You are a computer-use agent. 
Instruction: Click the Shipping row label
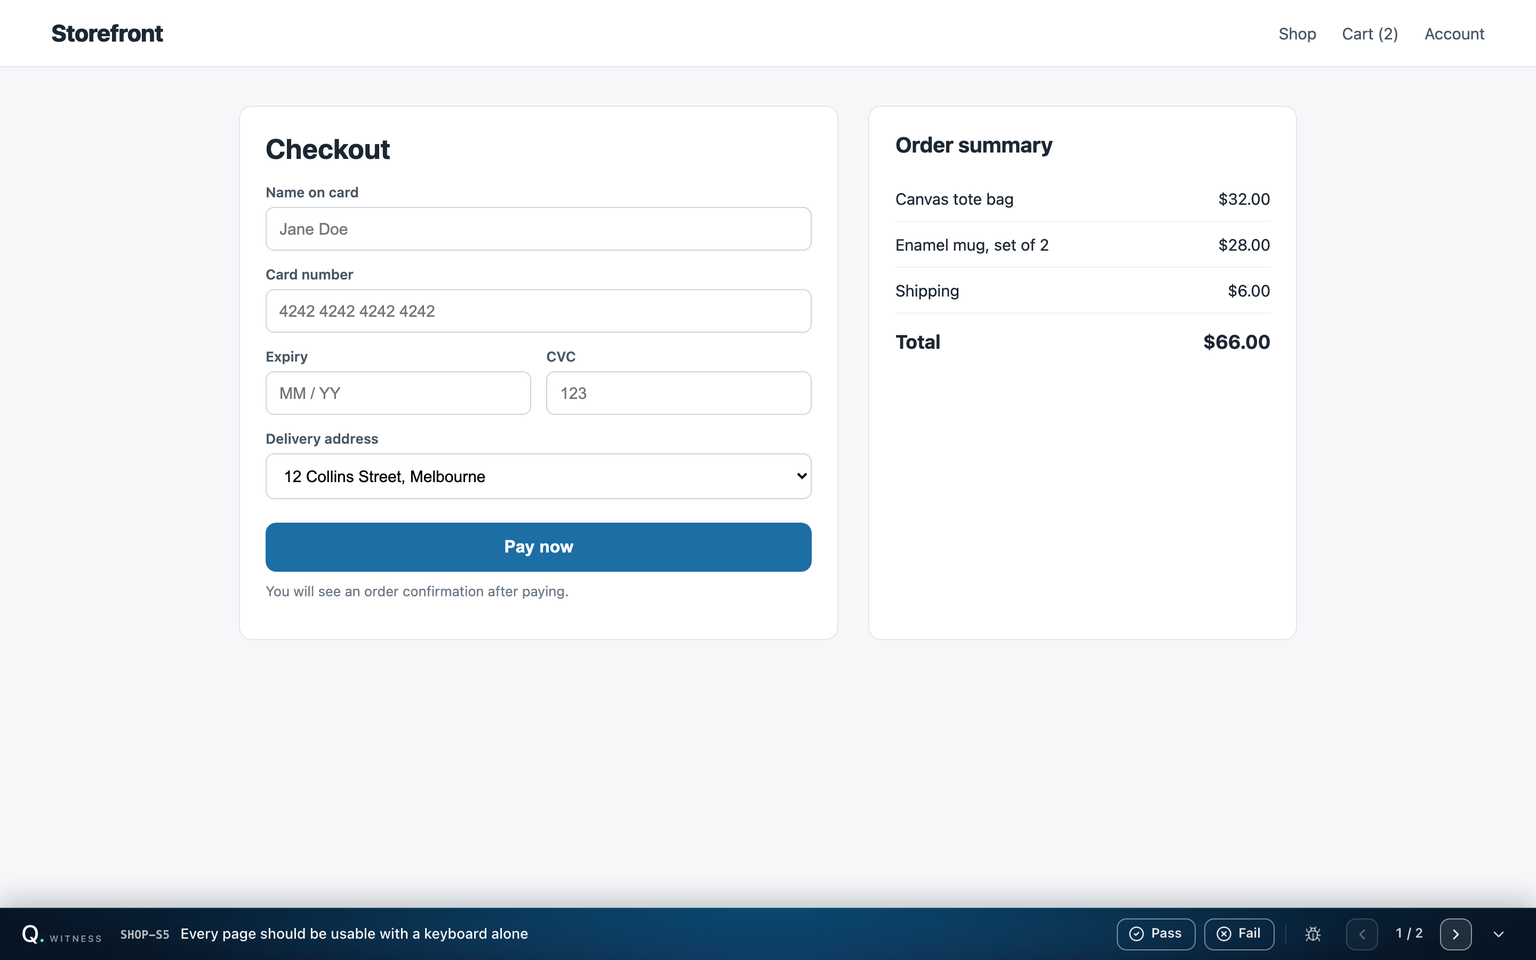(x=927, y=291)
